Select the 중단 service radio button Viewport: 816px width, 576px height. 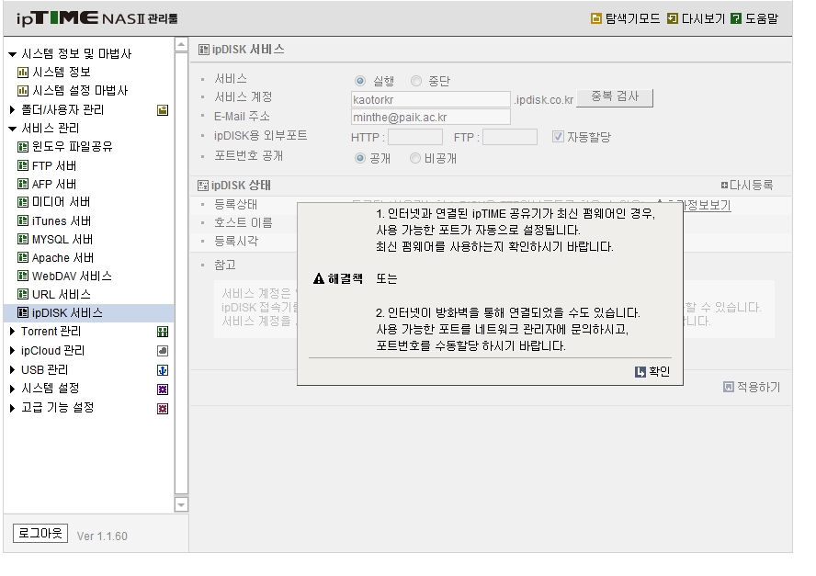(415, 81)
